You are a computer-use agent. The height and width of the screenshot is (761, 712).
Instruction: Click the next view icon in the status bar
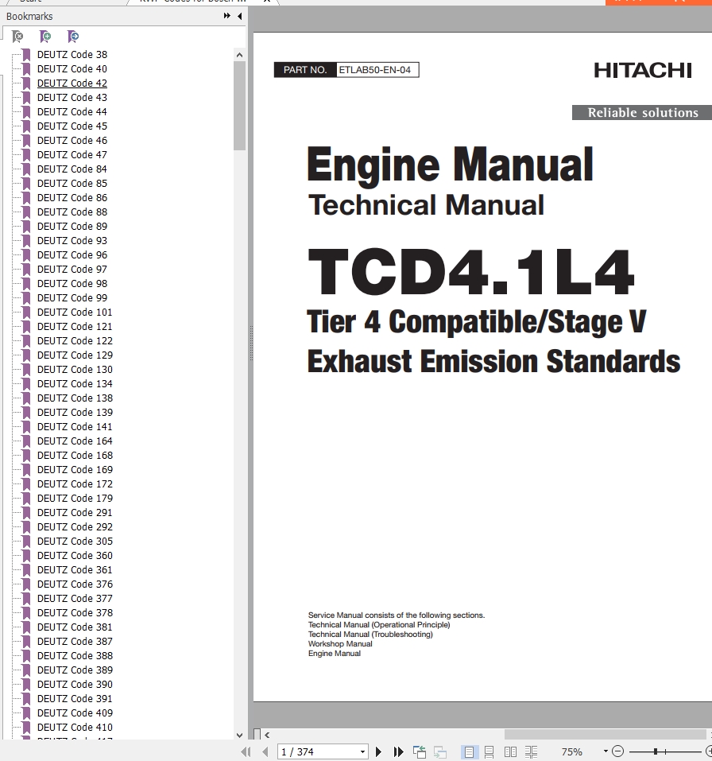[440, 751]
